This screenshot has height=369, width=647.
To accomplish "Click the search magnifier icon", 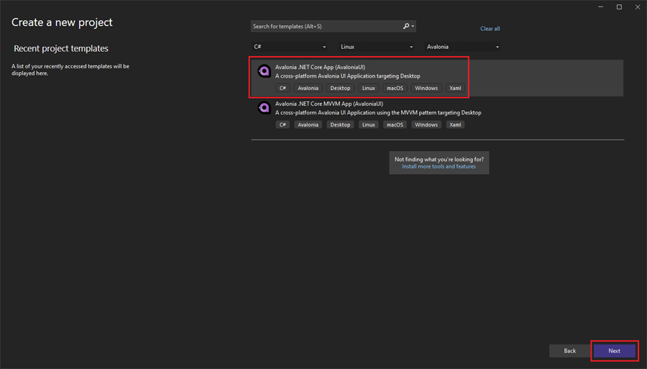I will pyautogui.click(x=406, y=26).
